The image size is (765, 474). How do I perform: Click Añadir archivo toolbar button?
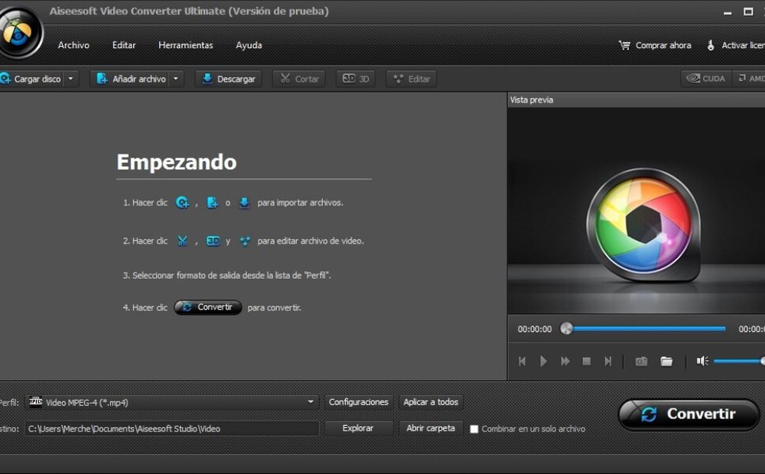[131, 79]
